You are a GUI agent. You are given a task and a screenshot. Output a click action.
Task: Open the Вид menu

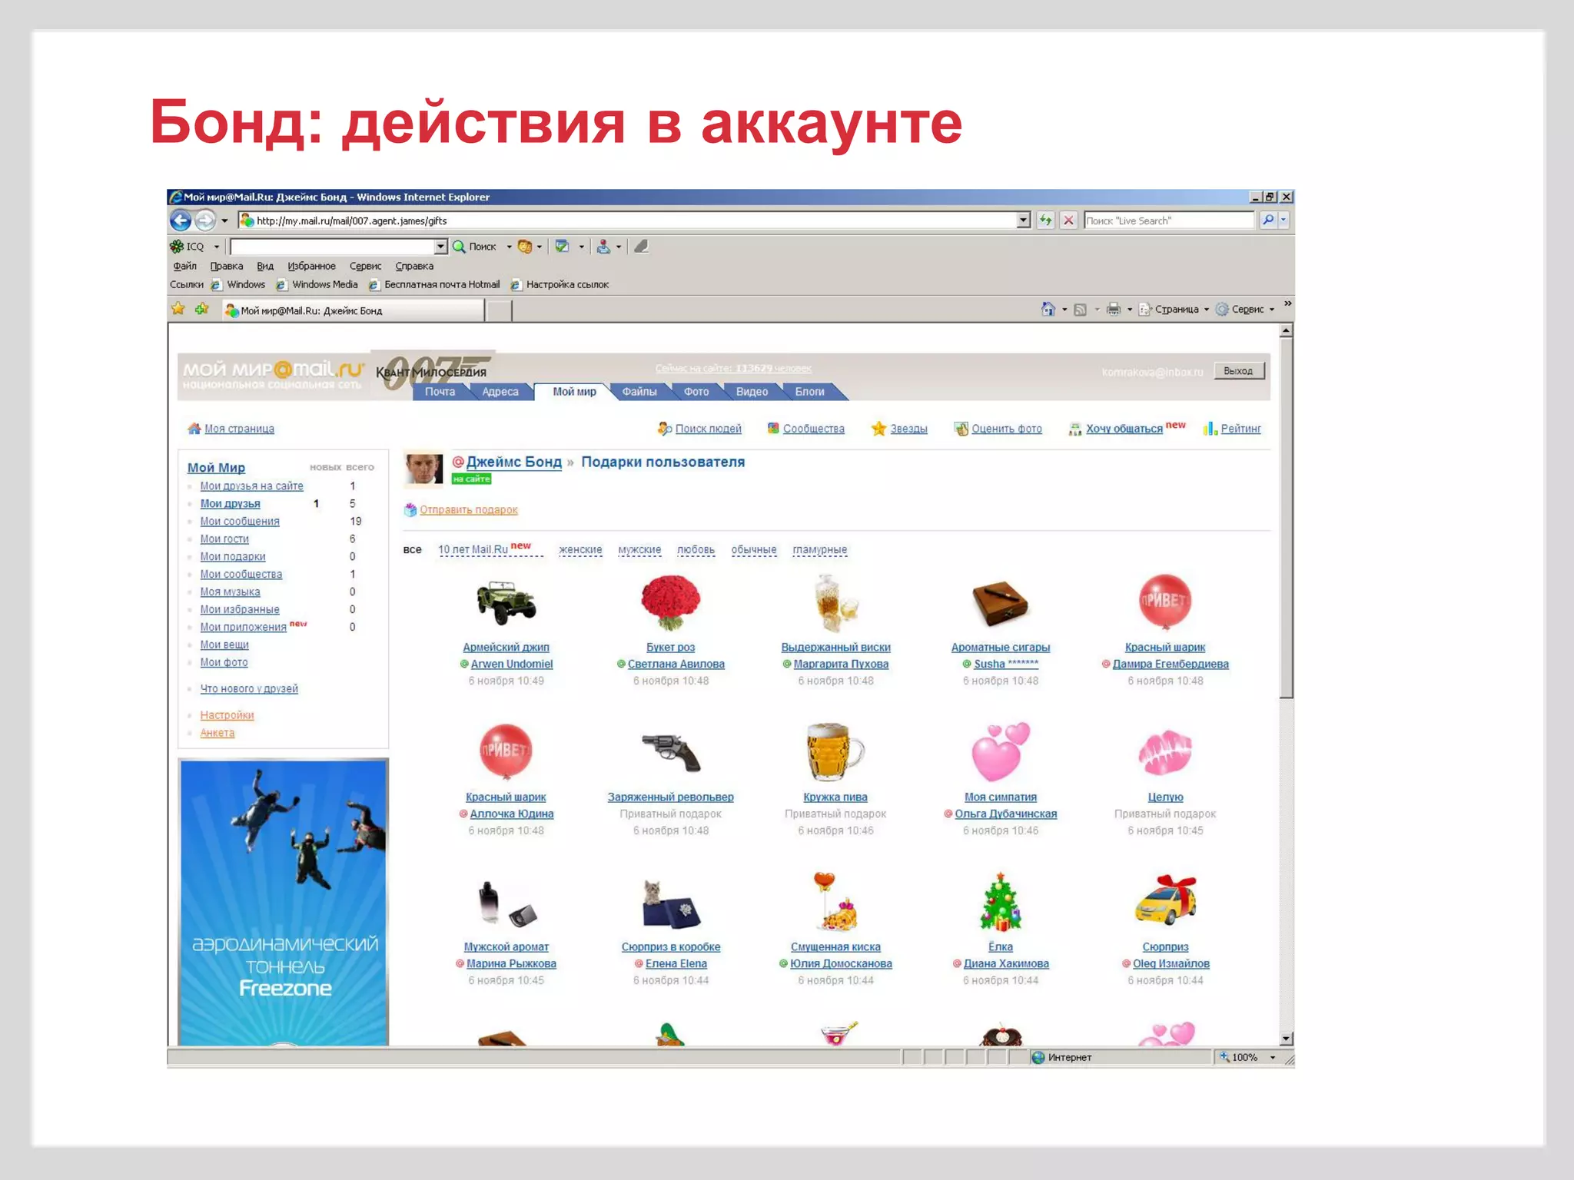pos(265,266)
